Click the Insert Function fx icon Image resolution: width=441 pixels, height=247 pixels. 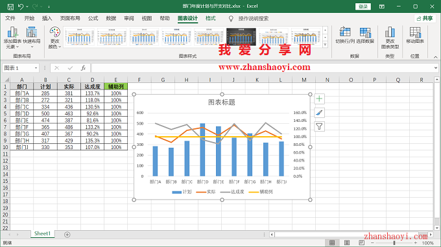[x=83, y=68]
